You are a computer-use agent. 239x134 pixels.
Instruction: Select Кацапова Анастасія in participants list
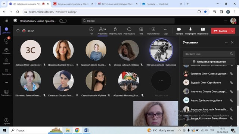[209, 109]
